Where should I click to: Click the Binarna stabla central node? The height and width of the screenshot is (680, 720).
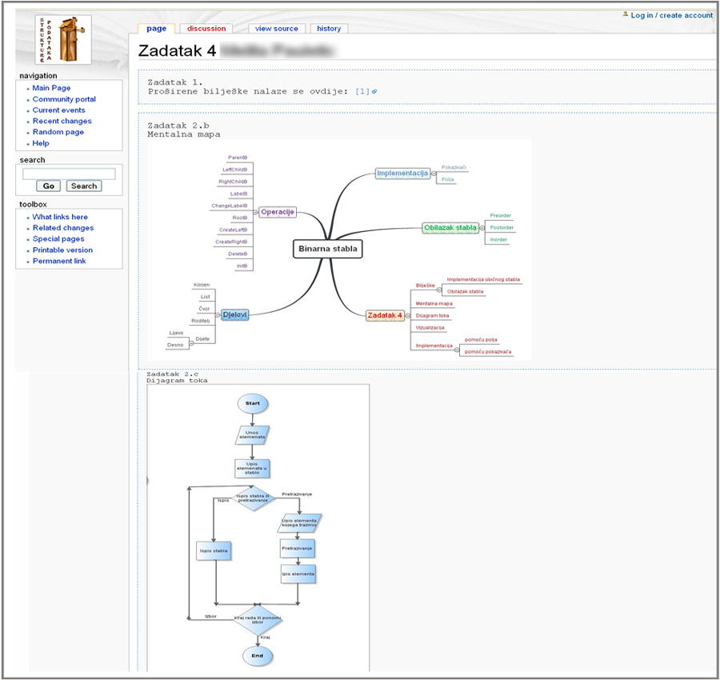point(328,249)
